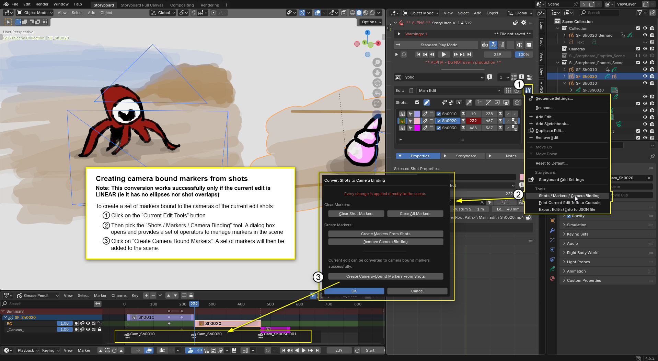
Task: Jump to first frame in bottom timeline
Action: 283,350
